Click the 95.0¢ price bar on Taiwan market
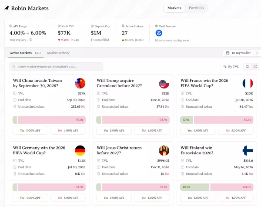Screen dimensions: 261x207 coord(52,120)
